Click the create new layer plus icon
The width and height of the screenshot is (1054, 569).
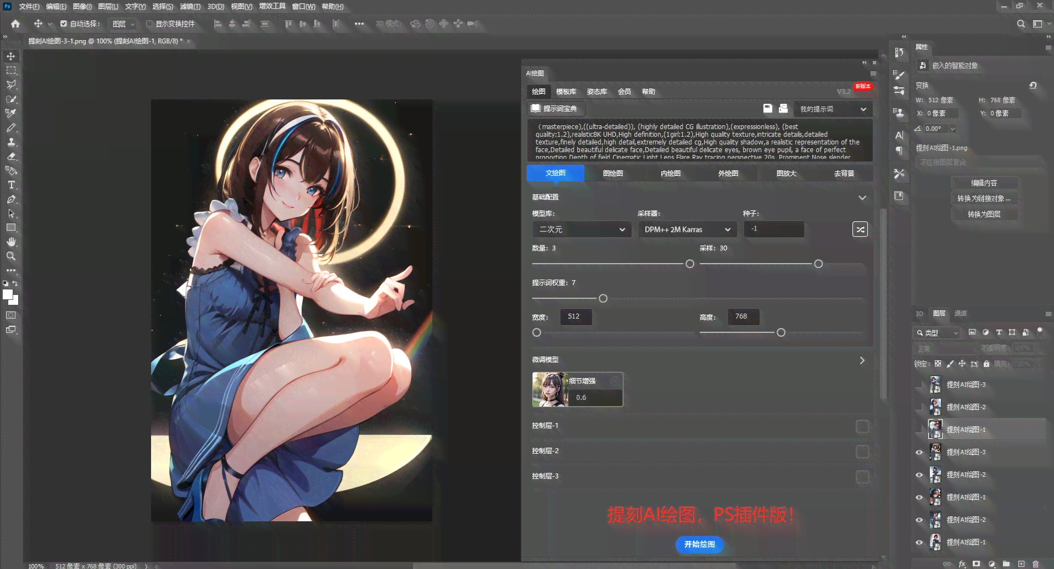pos(1021,564)
